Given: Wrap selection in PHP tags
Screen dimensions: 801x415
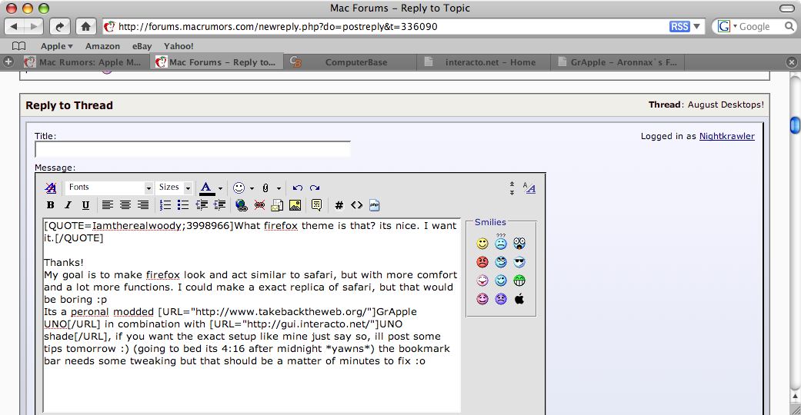Looking at the screenshot, I should 375,205.
